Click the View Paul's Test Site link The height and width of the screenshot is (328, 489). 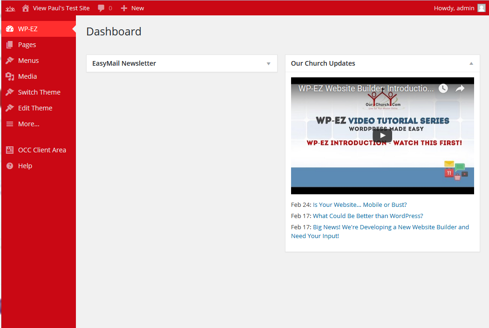pos(61,8)
